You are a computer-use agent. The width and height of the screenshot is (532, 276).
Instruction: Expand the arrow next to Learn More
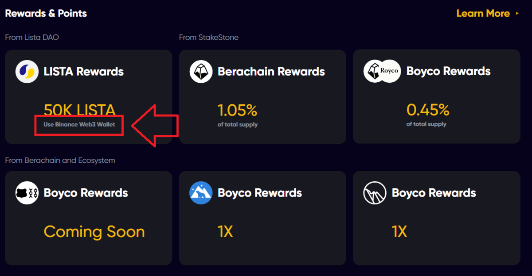tap(517, 14)
